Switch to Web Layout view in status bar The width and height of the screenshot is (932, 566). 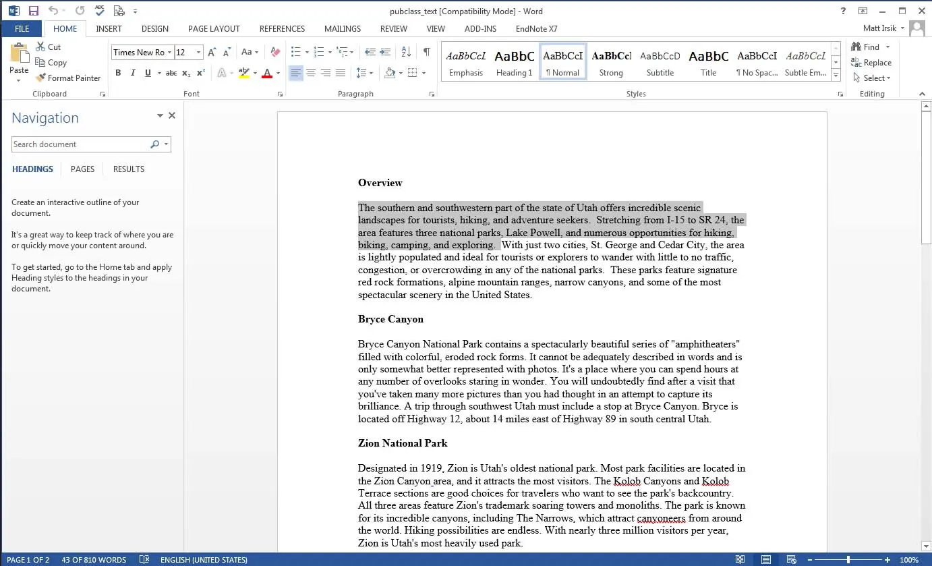tap(792, 559)
